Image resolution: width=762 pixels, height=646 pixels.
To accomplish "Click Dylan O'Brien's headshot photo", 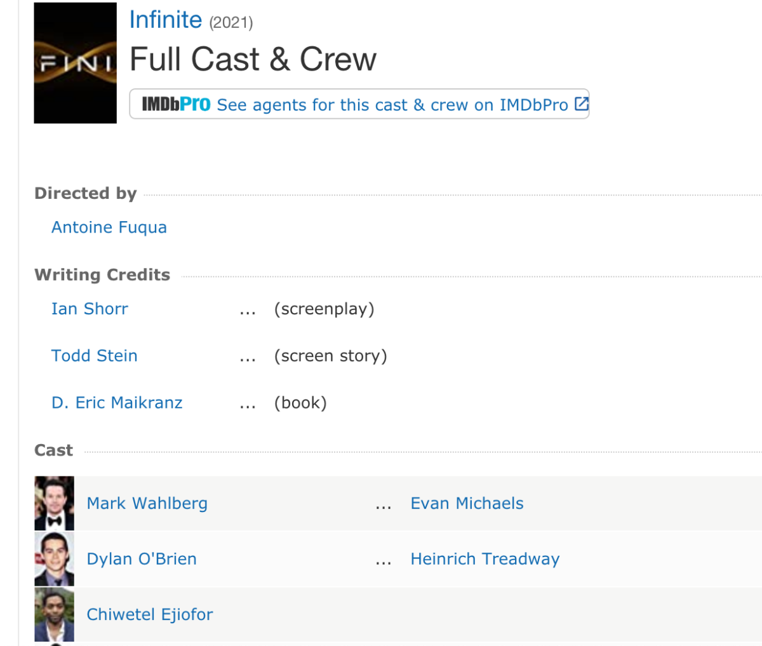I will pyautogui.click(x=54, y=559).
